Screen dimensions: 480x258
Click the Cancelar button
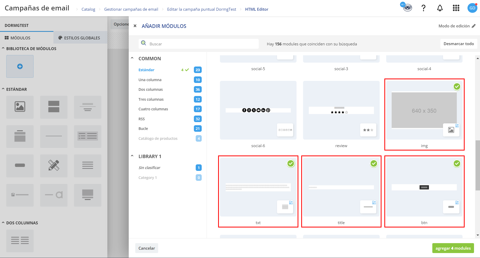(147, 248)
